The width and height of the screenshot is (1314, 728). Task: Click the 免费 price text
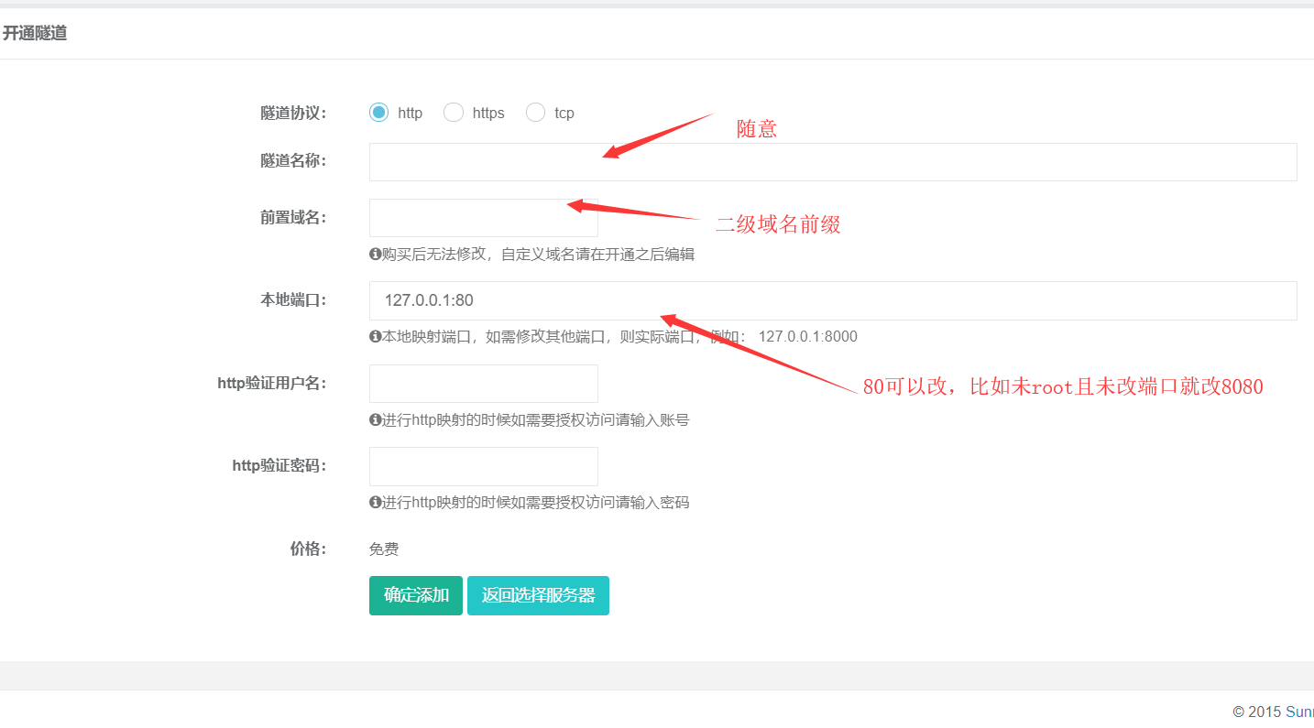pyautogui.click(x=384, y=549)
